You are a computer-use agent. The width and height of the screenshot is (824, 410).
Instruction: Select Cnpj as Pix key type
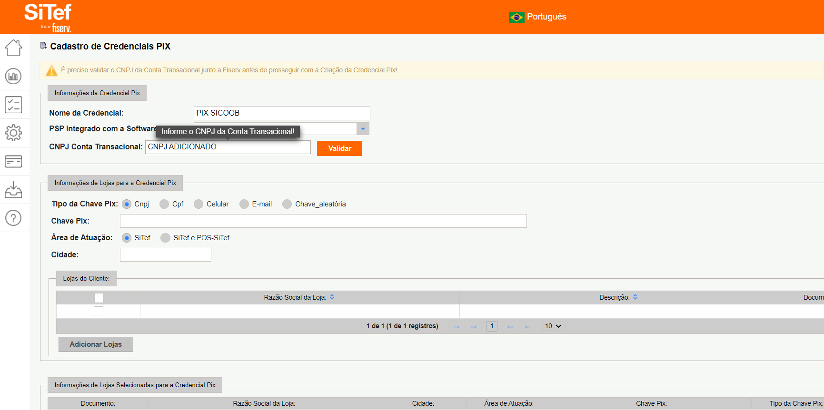127,204
